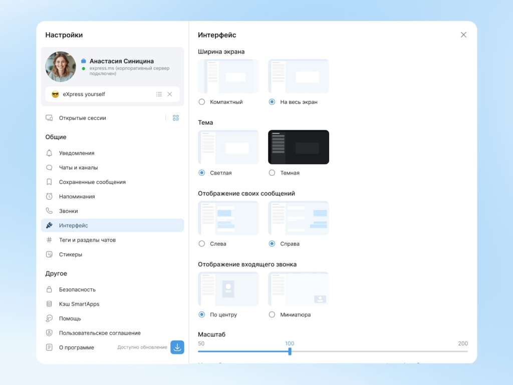Click the О программе entry
The image size is (513, 385).
(76, 347)
